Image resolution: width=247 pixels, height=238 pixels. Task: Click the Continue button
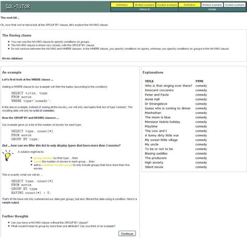coord(127,233)
